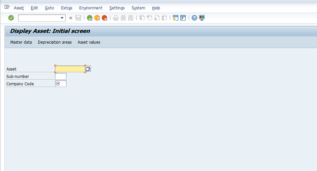This screenshot has width=317, height=171.
Task: Click the Asset values button
Action: pos(89,42)
